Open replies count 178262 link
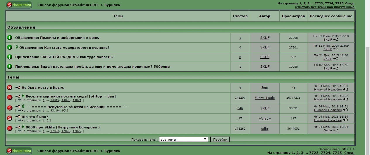 point(240,129)
